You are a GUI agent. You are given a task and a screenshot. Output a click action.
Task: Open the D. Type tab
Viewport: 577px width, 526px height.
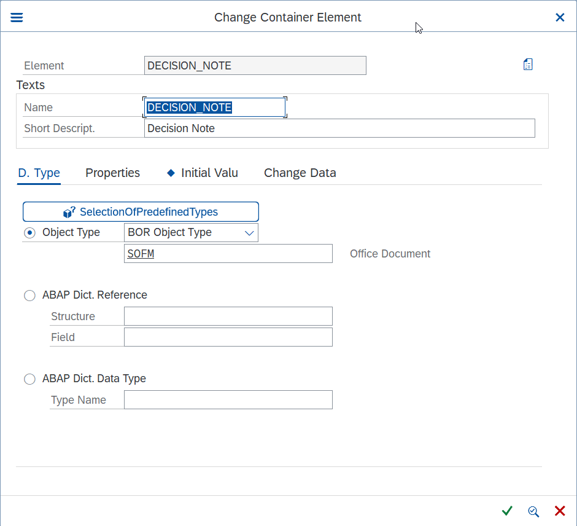pos(39,173)
